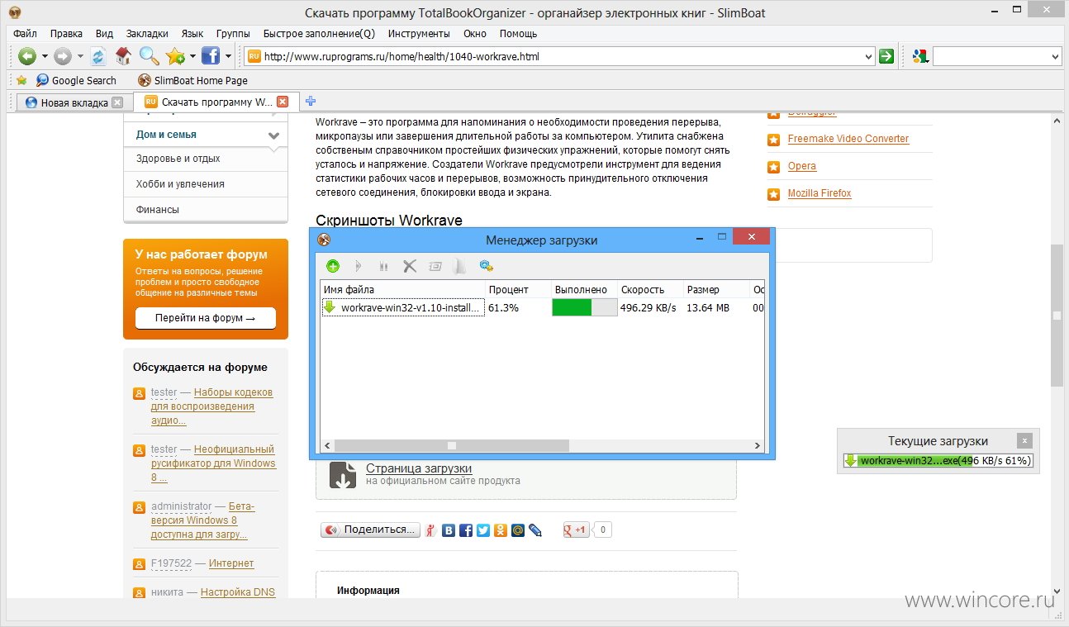
Task: Share on Odnoklassniki orange icon
Action: (x=501, y=530)
